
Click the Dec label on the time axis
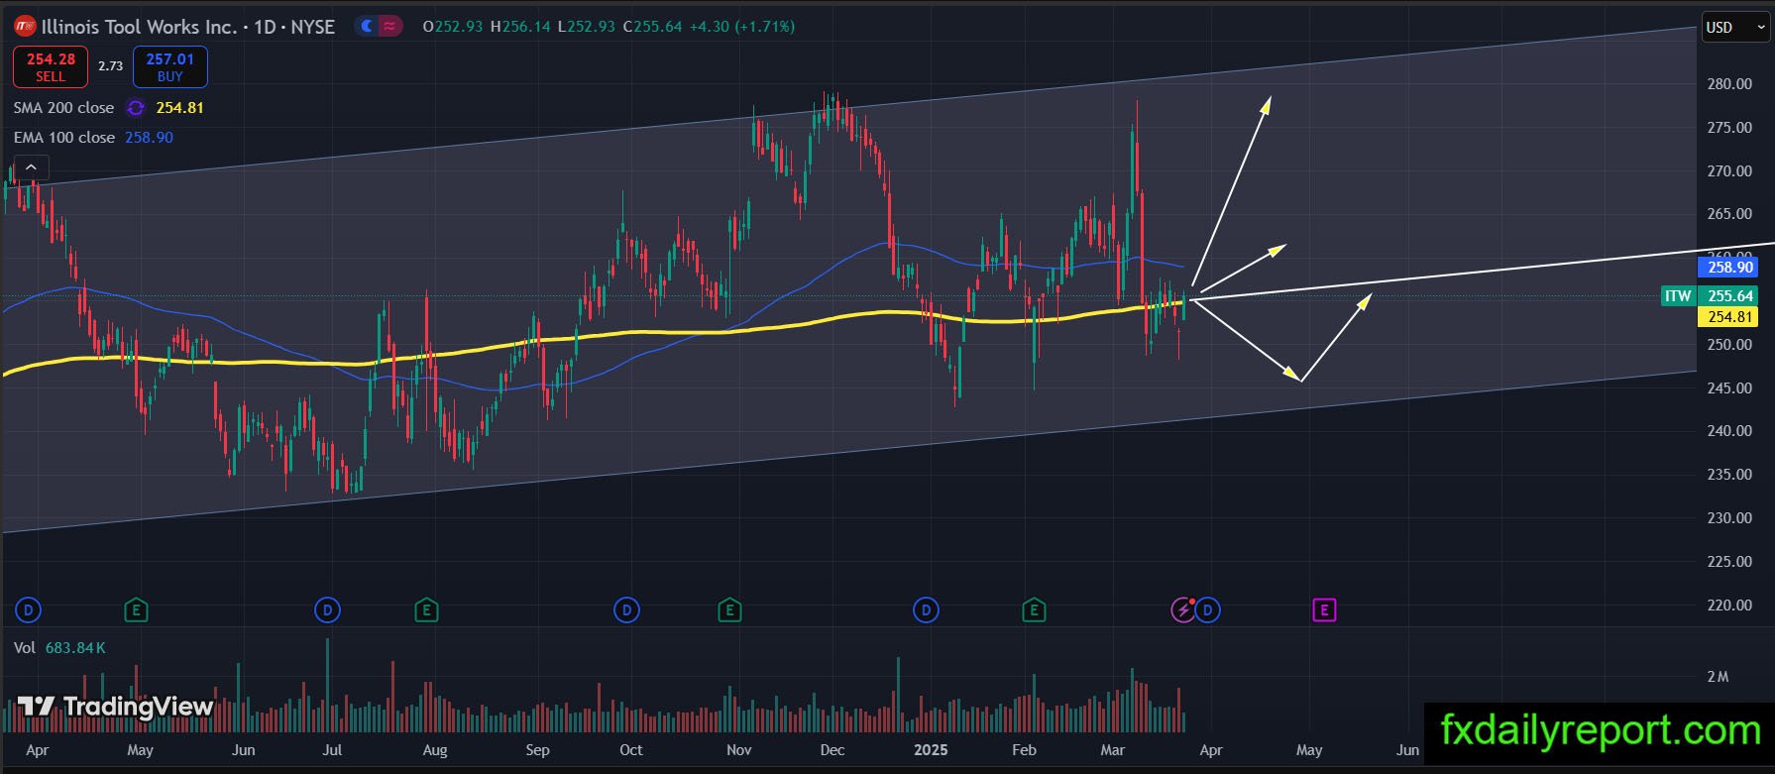(832, 750)
